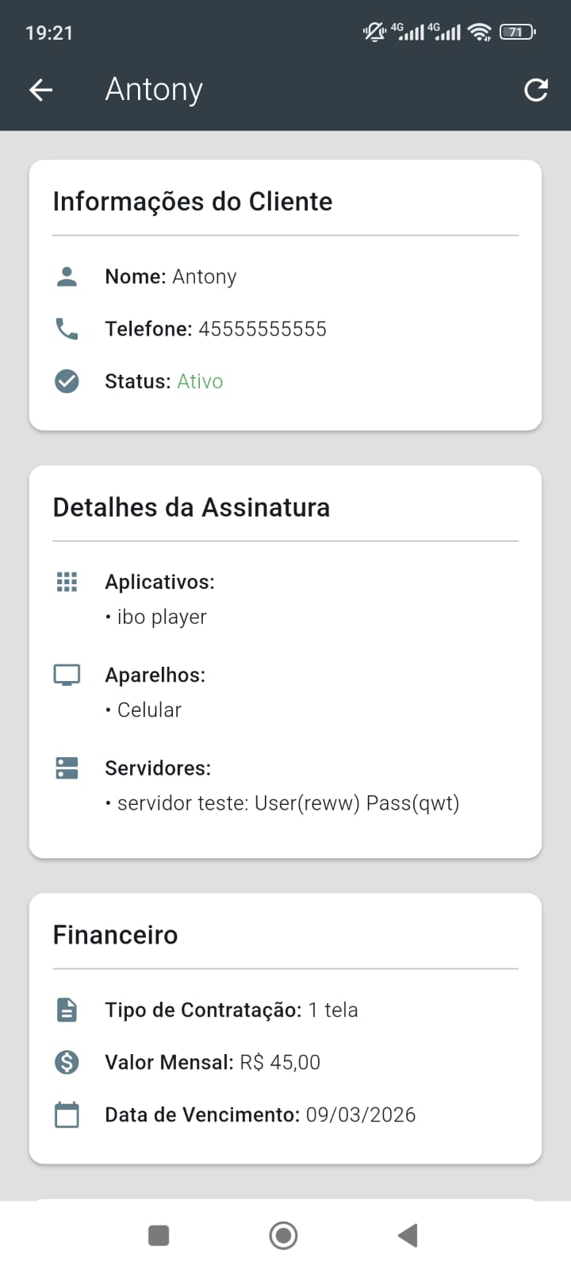Click the calendar icon by Data de Vencimento
571x1270 pixels.
(x=67, y=1114)
